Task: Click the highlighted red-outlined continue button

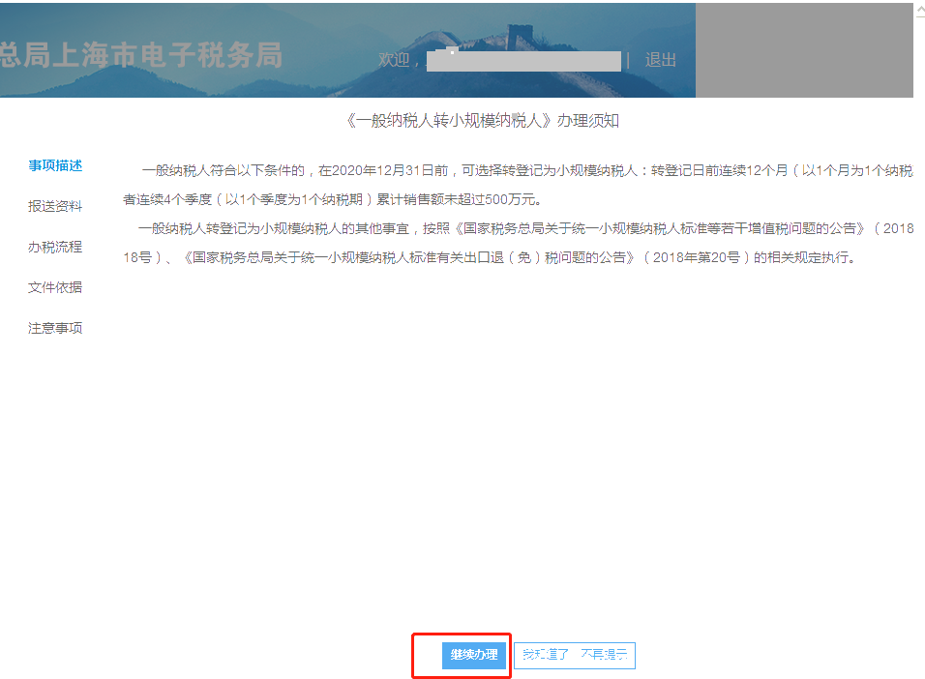Action: (462, 655)
